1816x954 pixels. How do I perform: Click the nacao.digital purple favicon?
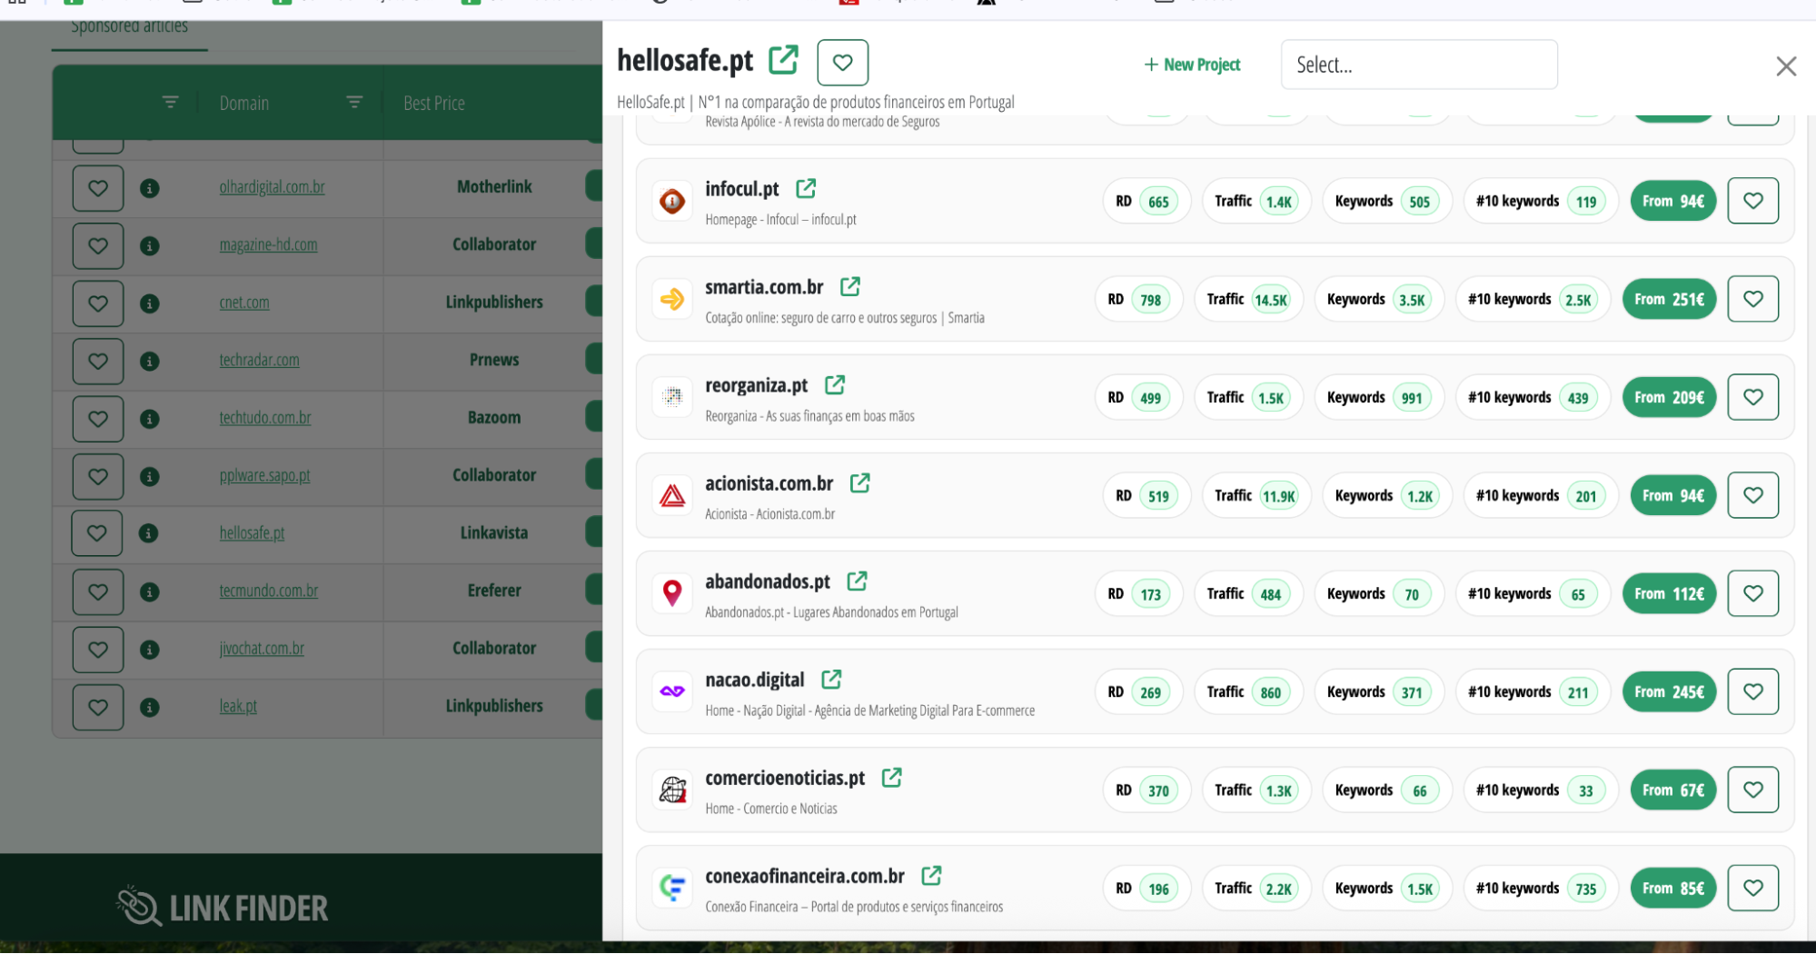coord(672,691)
